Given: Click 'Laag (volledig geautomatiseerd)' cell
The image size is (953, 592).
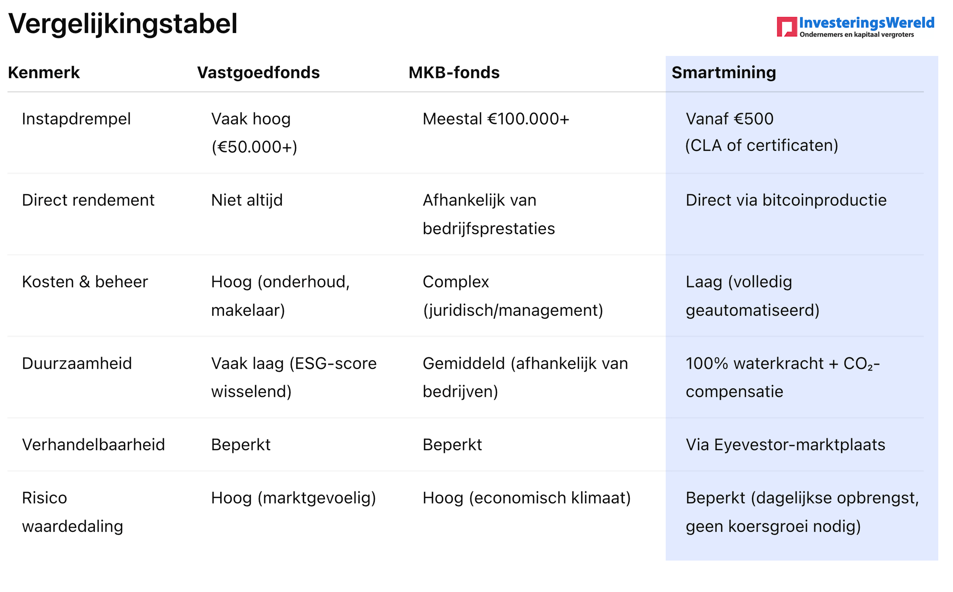Looking at the screenshot, I should click(752, 296).
